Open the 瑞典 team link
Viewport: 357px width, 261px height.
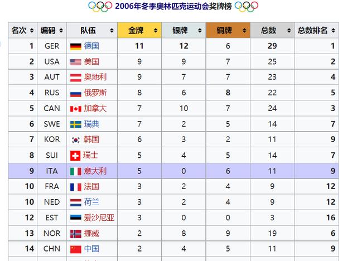pos(91,124)
